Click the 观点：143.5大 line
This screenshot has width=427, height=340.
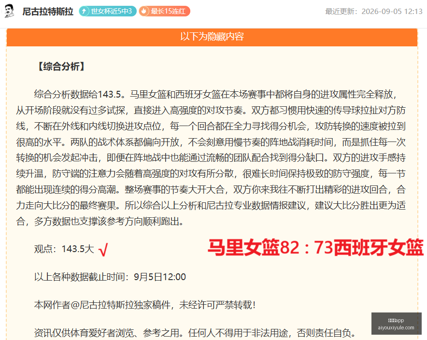pyautogui.click(x=64, y=249)
